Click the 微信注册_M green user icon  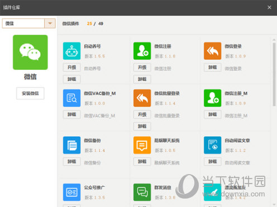pyautogui.click(x=212, y=98)
